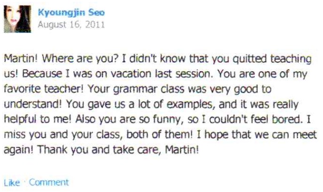Click the Comment link
Image resolution: width=323 pixels, height=192 pixels.
click(x=49, y=182)
